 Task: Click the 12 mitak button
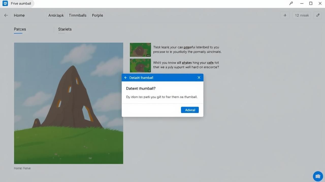click(302, 15)
